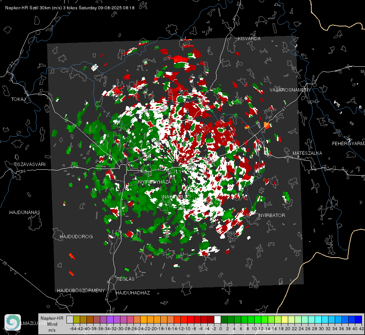365x335 pixels.
Task: Click the TÉGLÁS town label
Action: click(x=126, y=279)
